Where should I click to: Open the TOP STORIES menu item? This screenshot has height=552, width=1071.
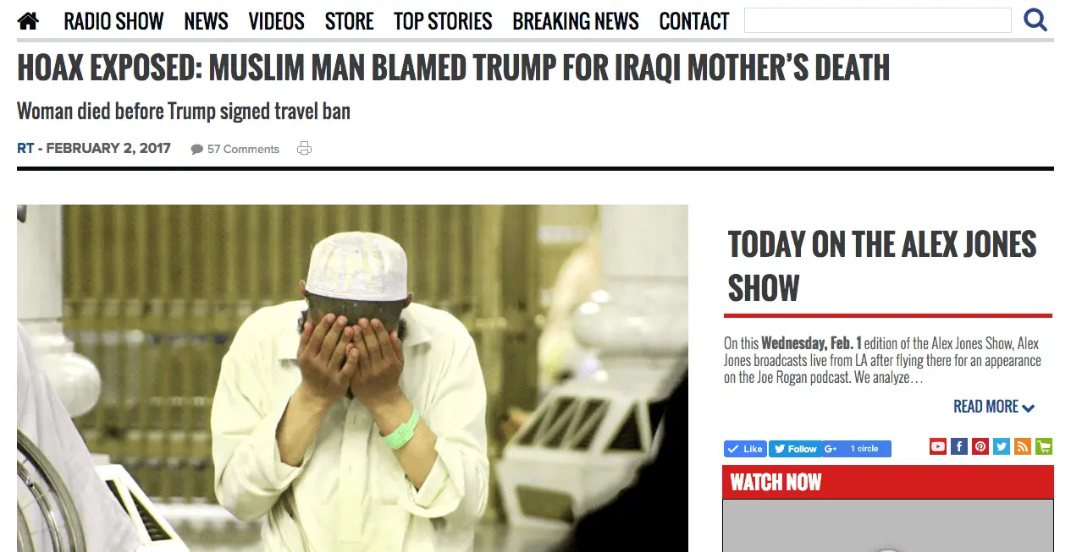coord(443,21)
